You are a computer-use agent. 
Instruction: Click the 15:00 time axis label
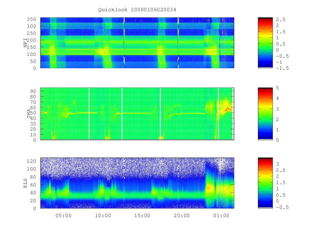tap(142, 216)
